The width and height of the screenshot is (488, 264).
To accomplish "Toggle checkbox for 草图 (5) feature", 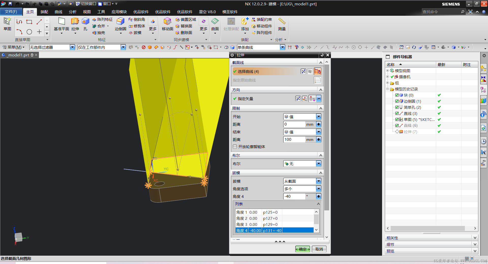I will 397,119.
